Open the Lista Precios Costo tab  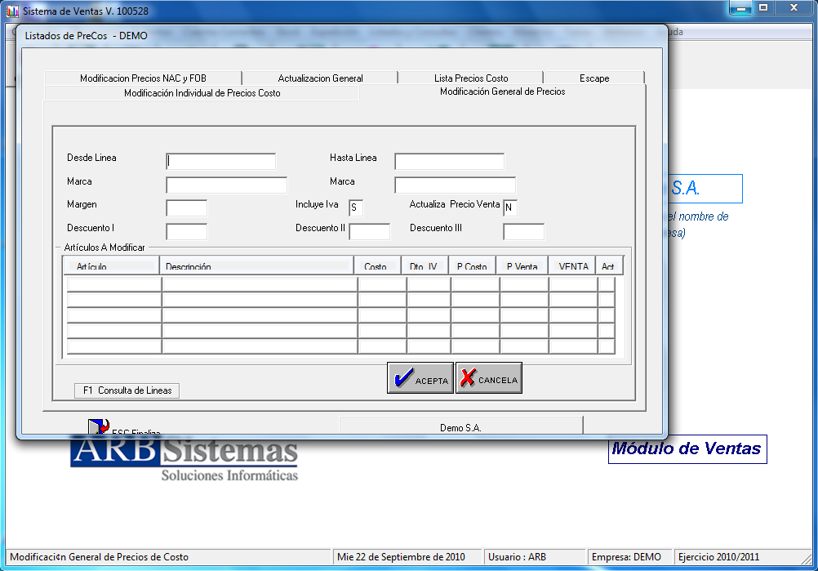470,78
